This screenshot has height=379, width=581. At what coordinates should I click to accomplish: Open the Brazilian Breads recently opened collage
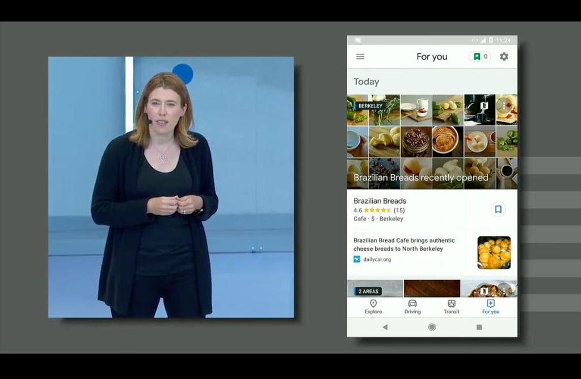pyautogui.click(x=432, y=141)
